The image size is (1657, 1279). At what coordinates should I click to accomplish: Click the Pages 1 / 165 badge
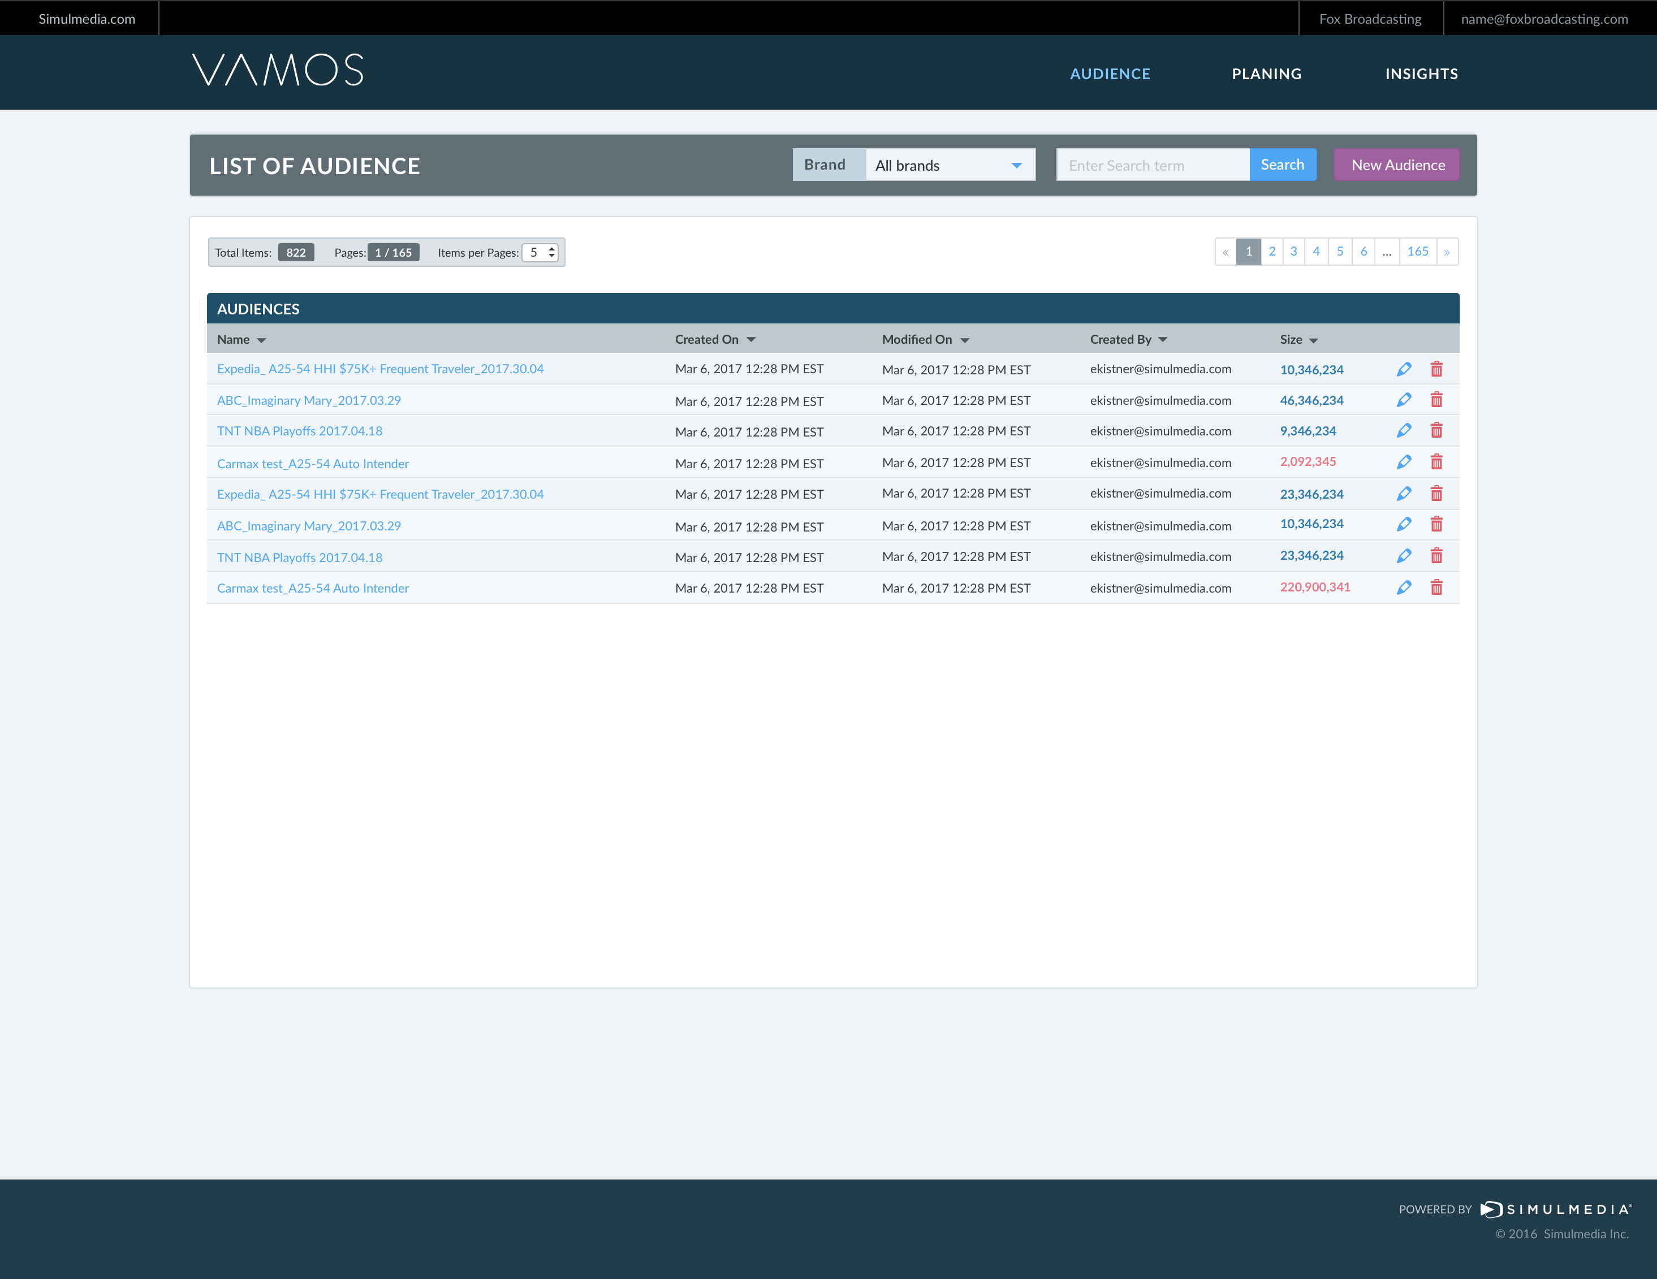click(393, 253)
